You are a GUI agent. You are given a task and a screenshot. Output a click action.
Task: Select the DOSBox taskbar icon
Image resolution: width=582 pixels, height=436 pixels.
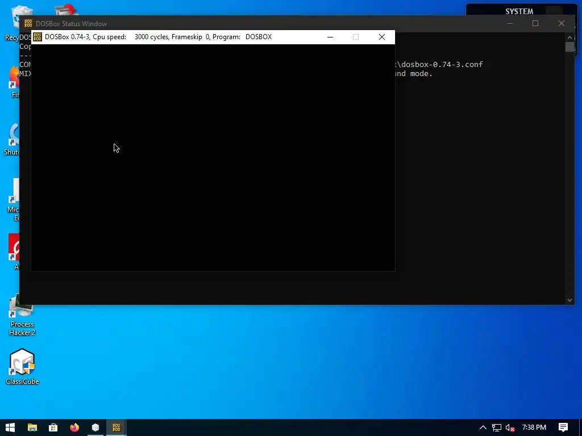[x=117, y=427]
